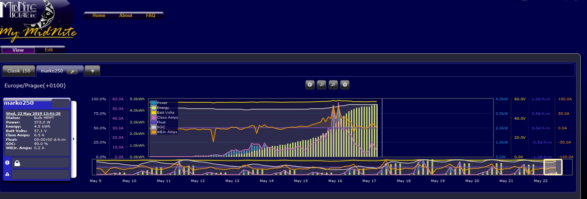
Task: Click the timeline range selector handle
Action: [x=553, y=167]
